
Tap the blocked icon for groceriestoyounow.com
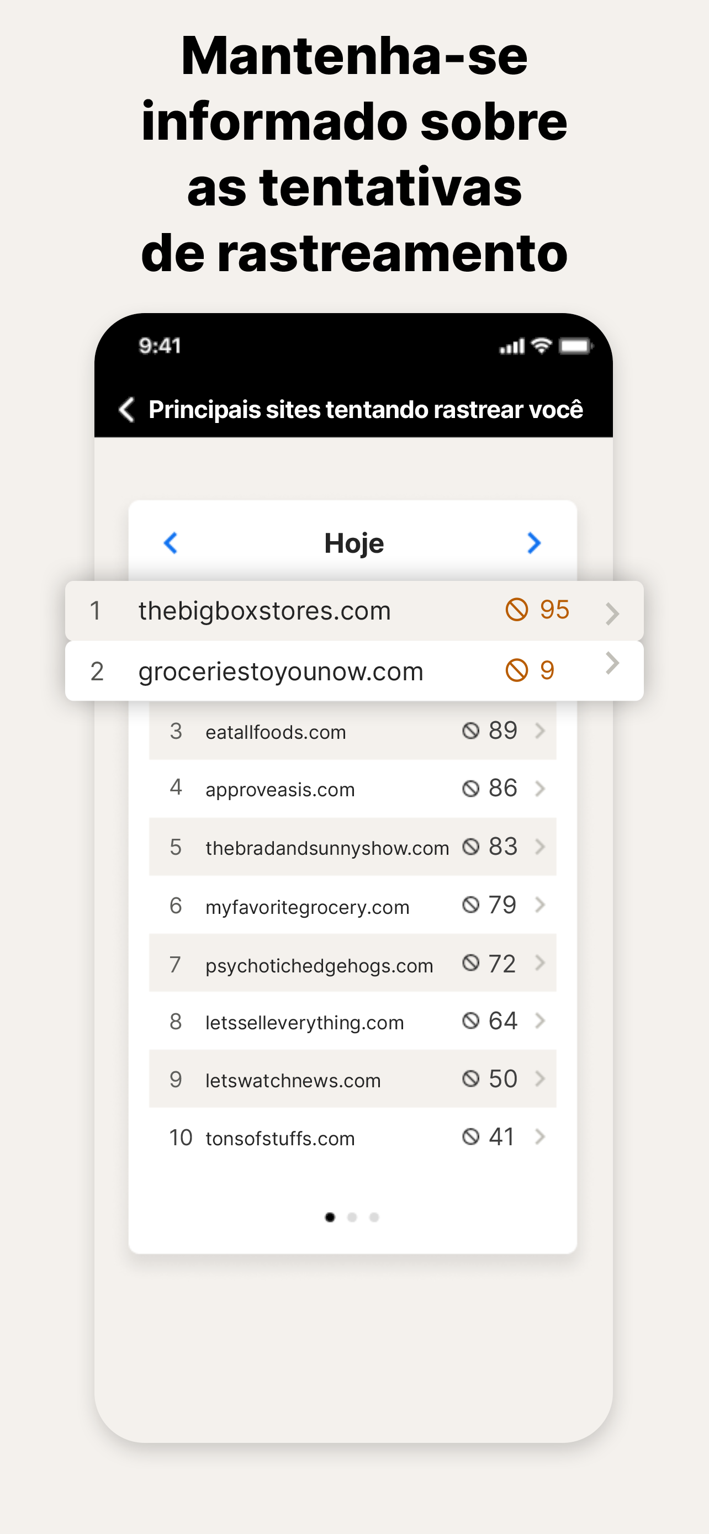[517, 670]
